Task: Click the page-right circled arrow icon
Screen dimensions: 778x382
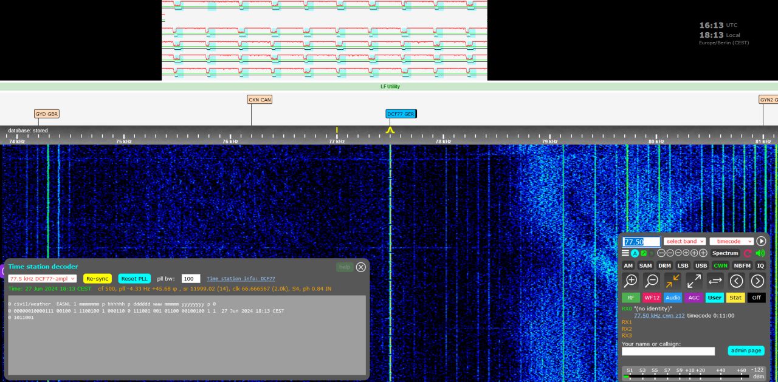Action: 757,281
